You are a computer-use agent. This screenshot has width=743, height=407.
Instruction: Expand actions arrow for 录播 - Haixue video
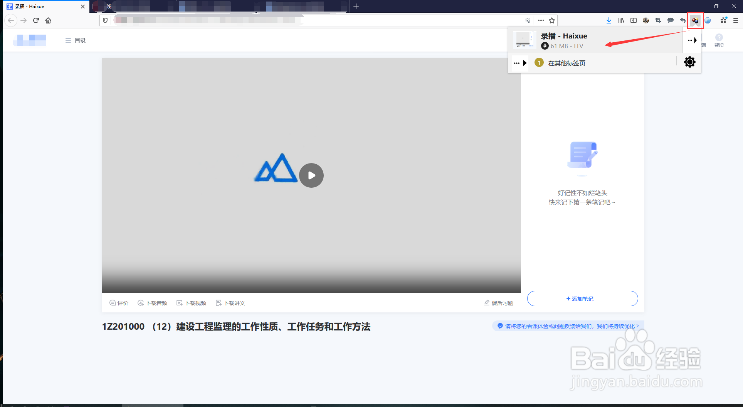pos(693,40)
